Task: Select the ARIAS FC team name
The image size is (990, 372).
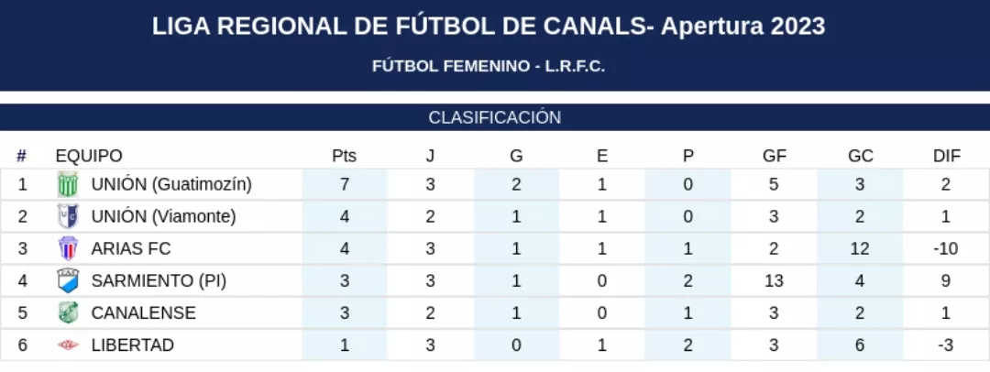Action: [131, 249]
